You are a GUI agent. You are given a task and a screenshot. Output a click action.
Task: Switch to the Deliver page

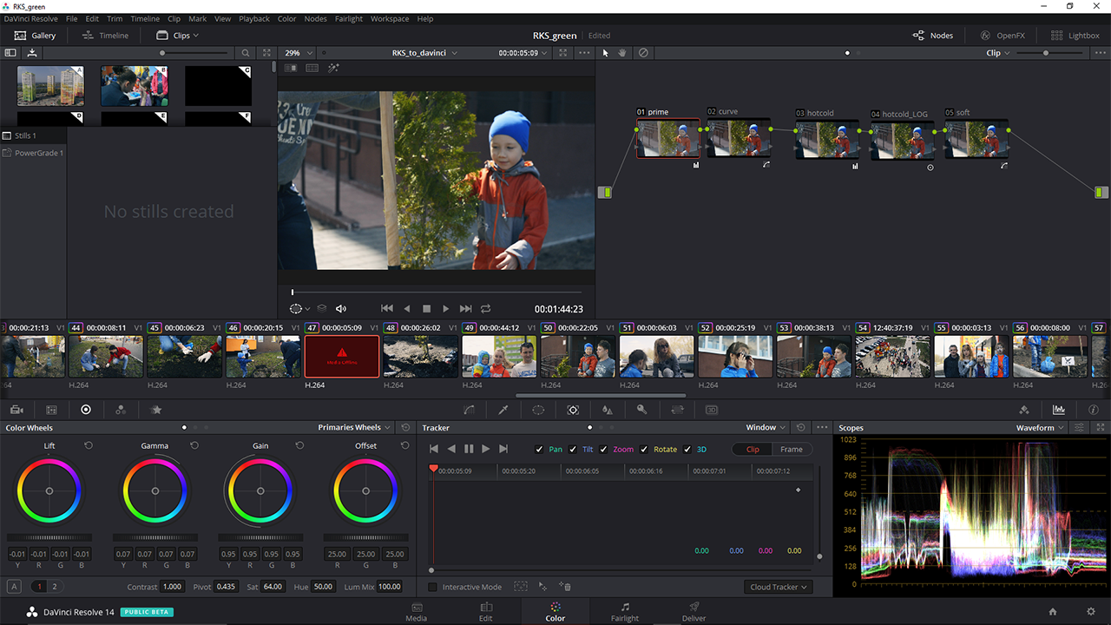coord(694,612)
